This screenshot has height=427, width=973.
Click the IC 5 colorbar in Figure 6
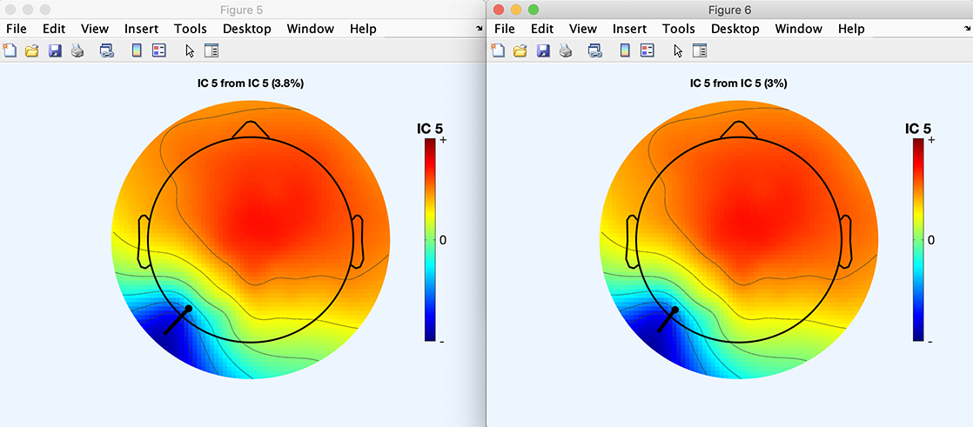[917, 239]
